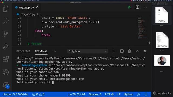
Task: Click Python 3.8.5 64-bit interpreter selector
Action: (16, 94)
